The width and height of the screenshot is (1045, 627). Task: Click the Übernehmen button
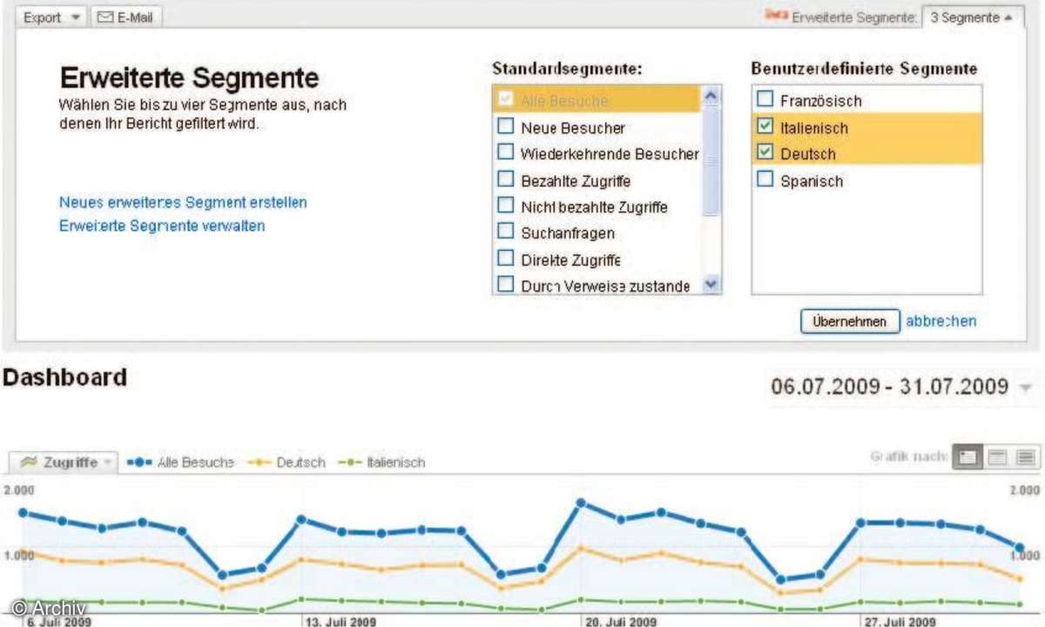click(849, 321)
